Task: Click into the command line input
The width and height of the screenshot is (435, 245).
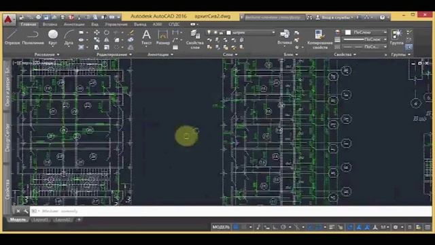Action: coord(230,211)
